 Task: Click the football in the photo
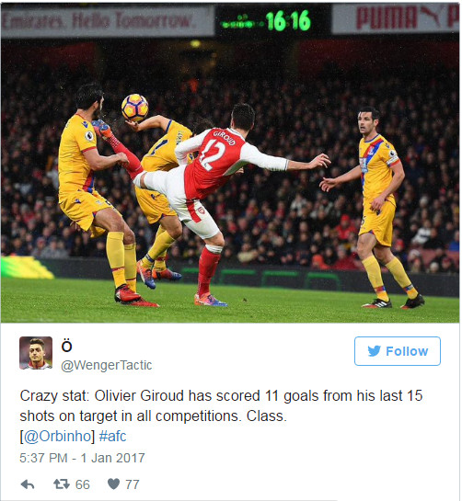[x=134, y=108]
